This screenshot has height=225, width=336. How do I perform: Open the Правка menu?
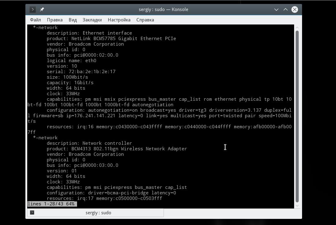55,20
